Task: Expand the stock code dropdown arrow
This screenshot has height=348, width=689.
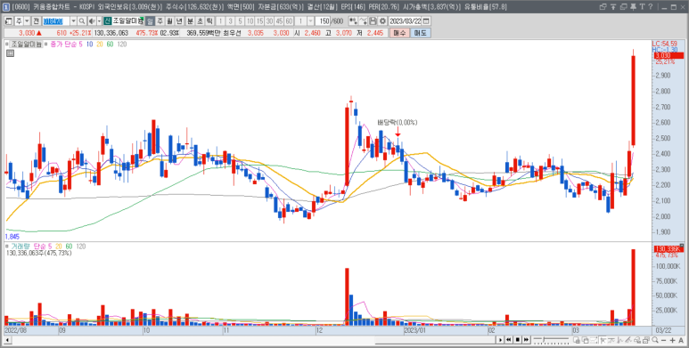Action: point(73,21)
